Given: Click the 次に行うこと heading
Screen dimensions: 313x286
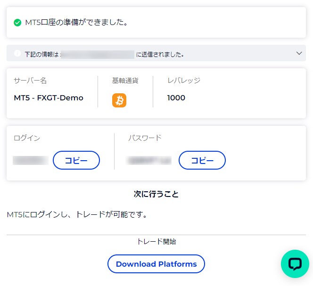Looking at the screenshot, I should click(x=156, y=194).
